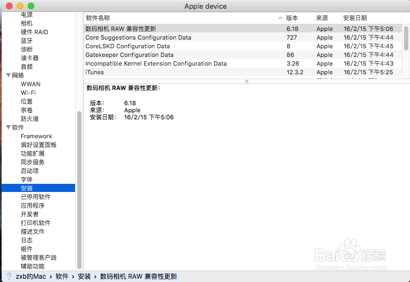
Task: Open 已停用软件 sidebar entry
Action: pyautogui.click(x=35, y=197)
